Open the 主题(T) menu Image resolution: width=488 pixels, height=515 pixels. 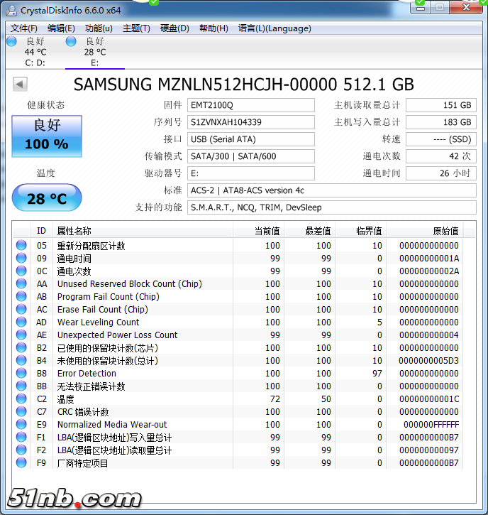[x=136, y=28]
